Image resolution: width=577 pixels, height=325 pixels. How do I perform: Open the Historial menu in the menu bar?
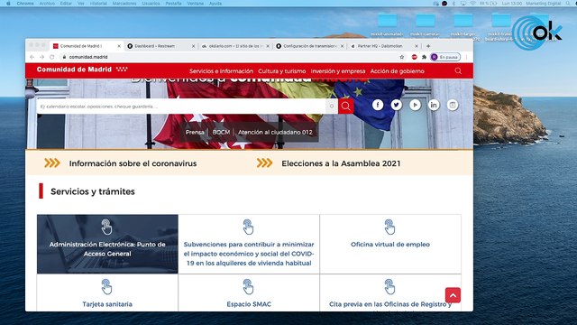(98, 4)
